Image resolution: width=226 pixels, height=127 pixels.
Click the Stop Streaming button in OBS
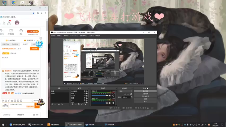pyautogui.click(x=145, y=91)
